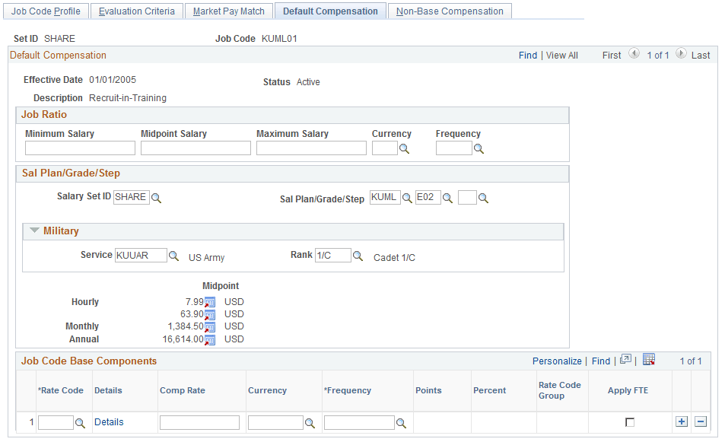
Task: Add a new row with the plus button
Action: 682,421
